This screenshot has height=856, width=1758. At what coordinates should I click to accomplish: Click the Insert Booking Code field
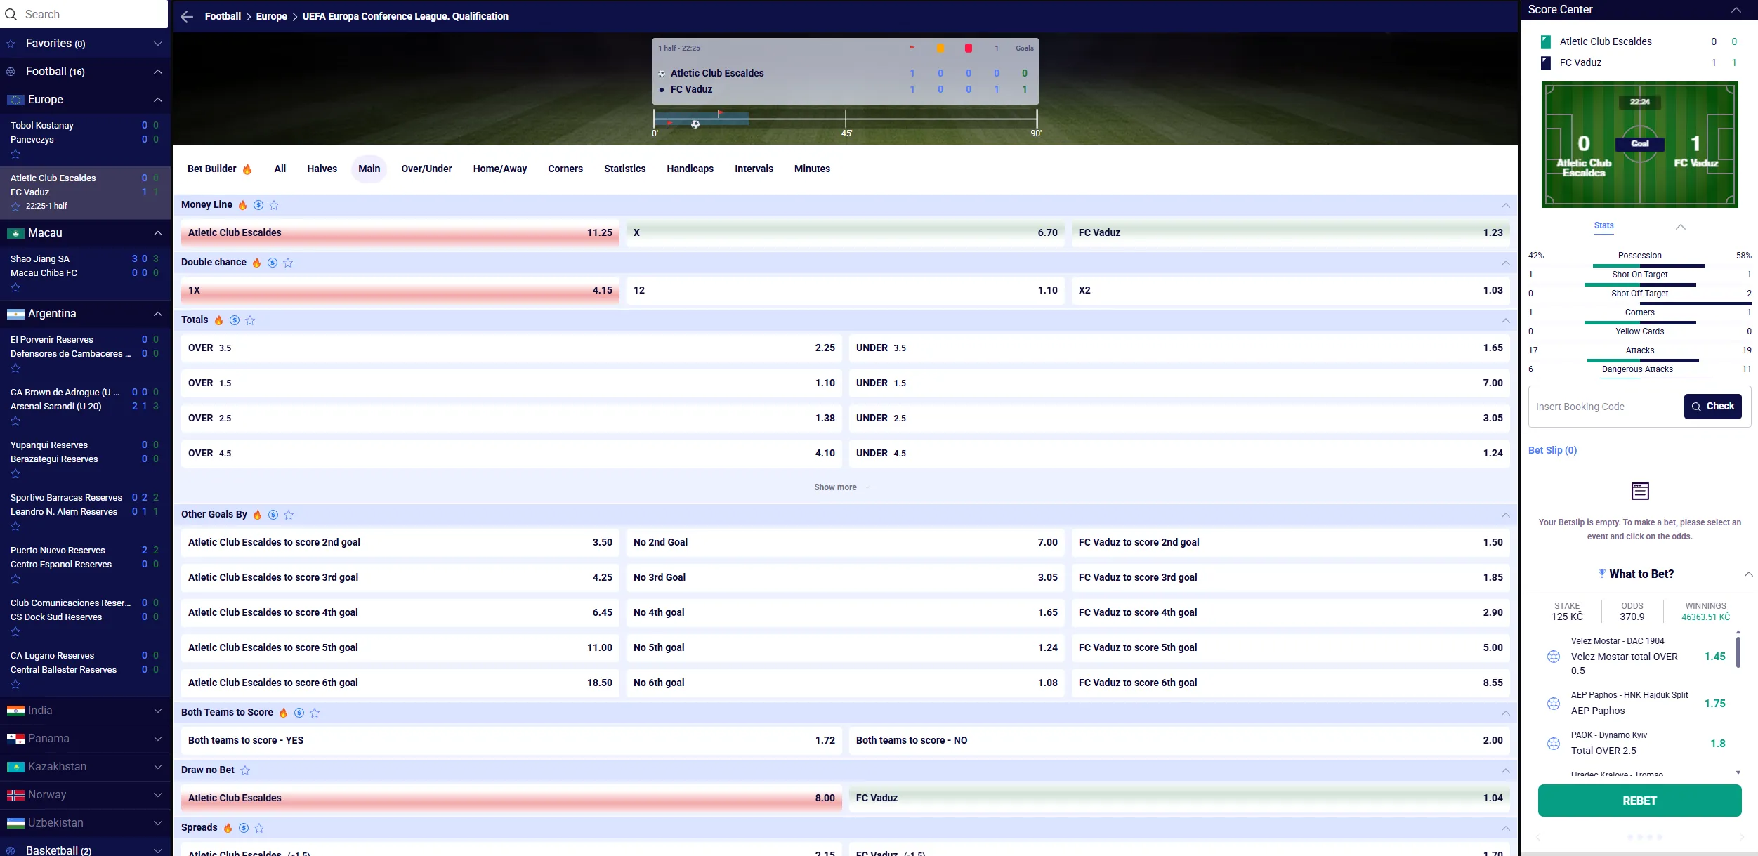point(1606,407)
